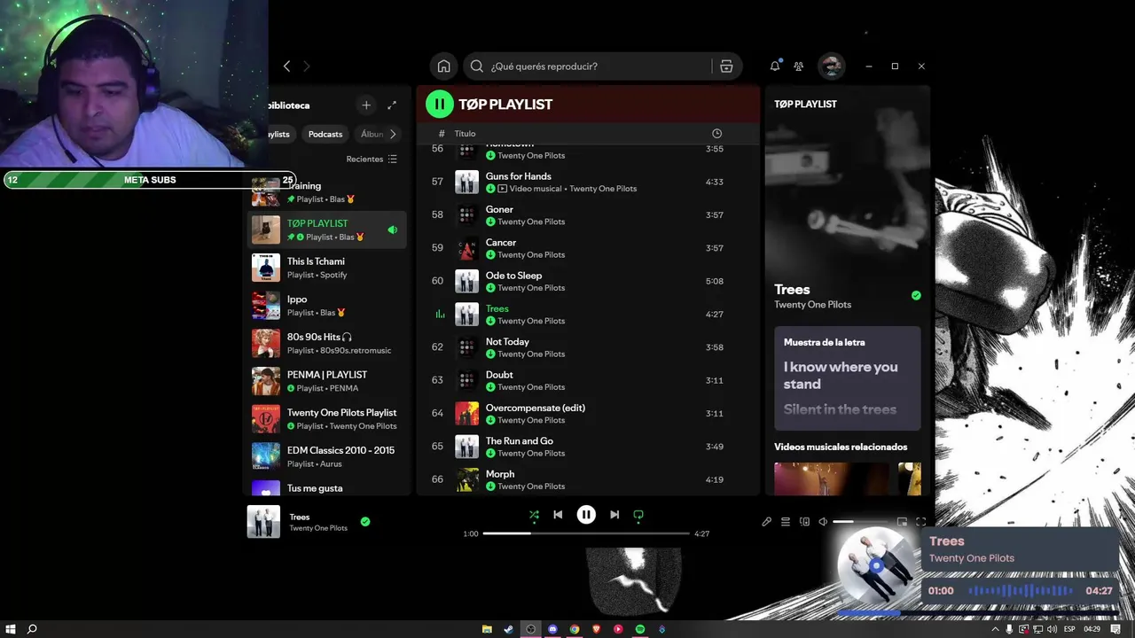Sort by the Título column header
Screen dimensions: 1135x638
click(x=465, y=134)
